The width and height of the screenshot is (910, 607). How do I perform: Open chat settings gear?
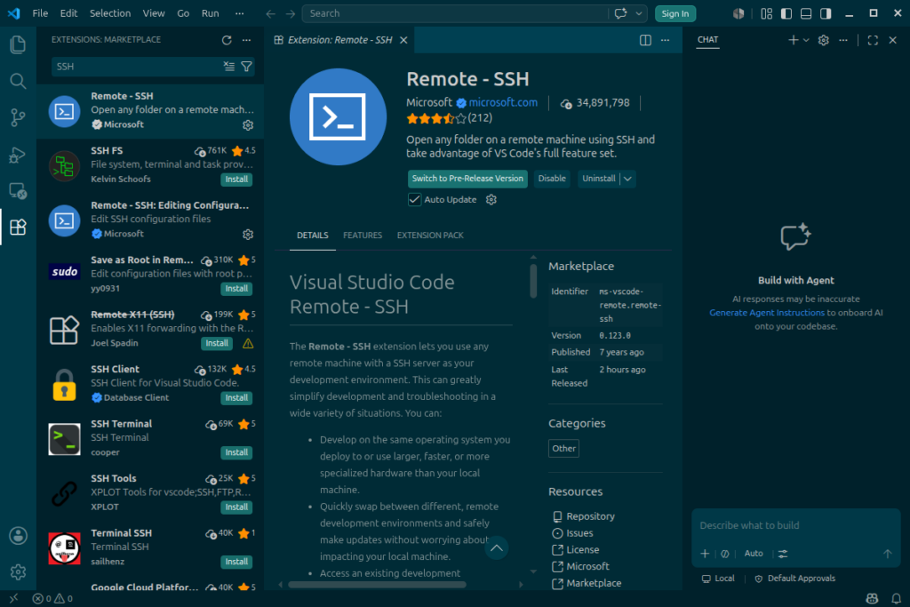pyautogui.click(x=823, y=40)
